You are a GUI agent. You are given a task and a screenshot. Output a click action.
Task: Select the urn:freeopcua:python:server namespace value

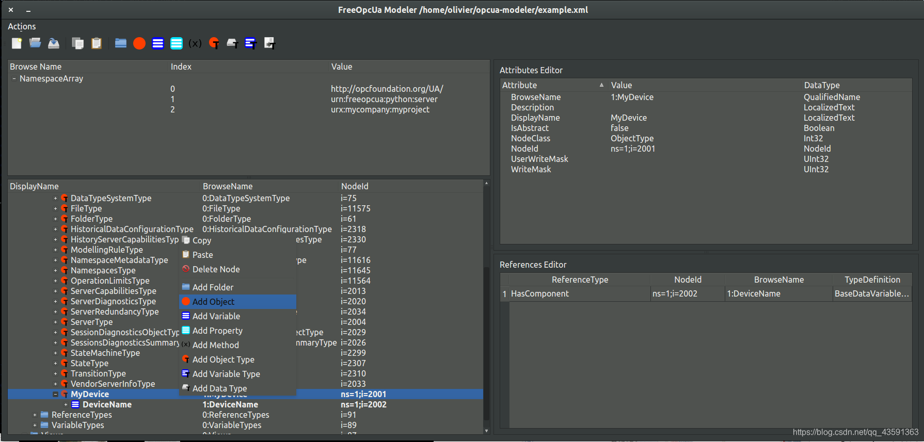point(384,99)
